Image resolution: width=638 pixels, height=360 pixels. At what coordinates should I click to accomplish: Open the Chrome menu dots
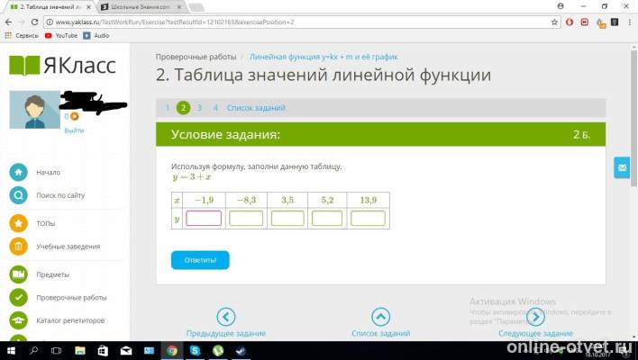click(x=630, y=22)
